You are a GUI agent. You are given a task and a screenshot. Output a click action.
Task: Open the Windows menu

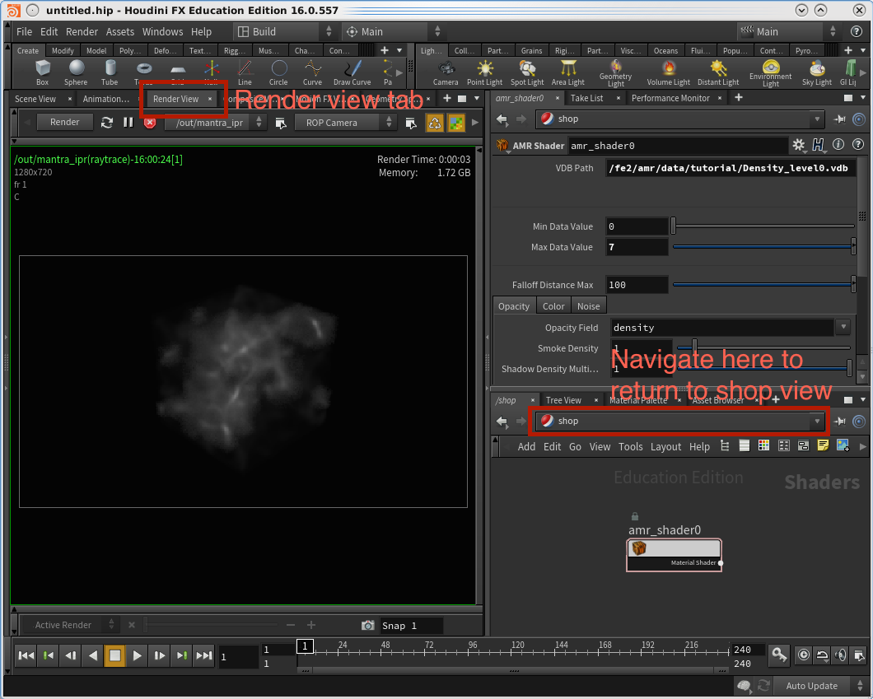[x=162, y=31]
